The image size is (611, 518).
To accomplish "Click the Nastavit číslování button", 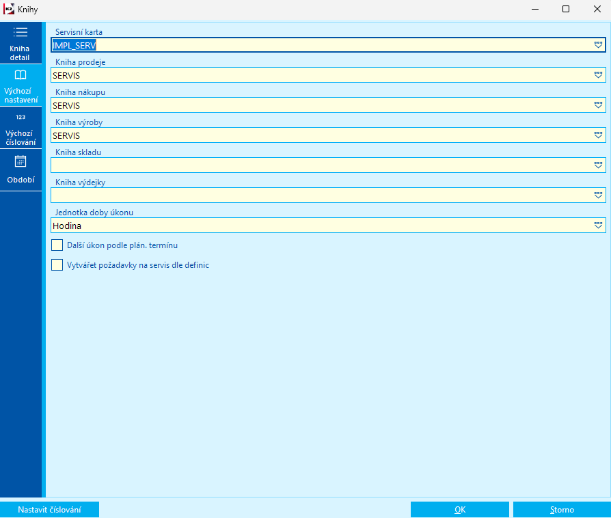I will pos(49,510).
